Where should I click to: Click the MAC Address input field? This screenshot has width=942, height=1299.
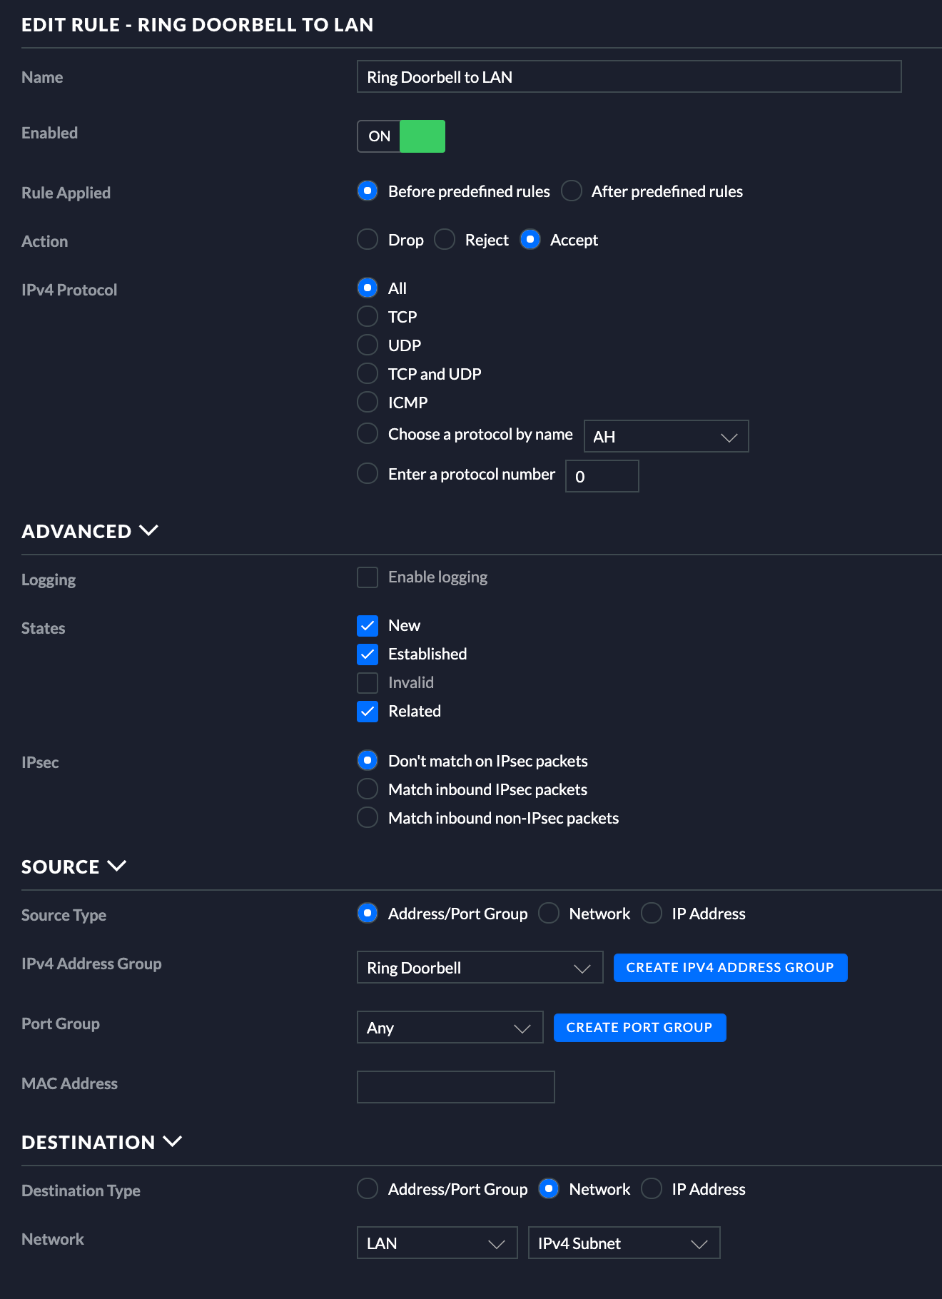coord(455,1087)
